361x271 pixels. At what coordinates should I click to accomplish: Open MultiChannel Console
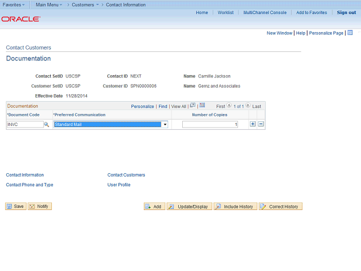click(x=265, y=12)
